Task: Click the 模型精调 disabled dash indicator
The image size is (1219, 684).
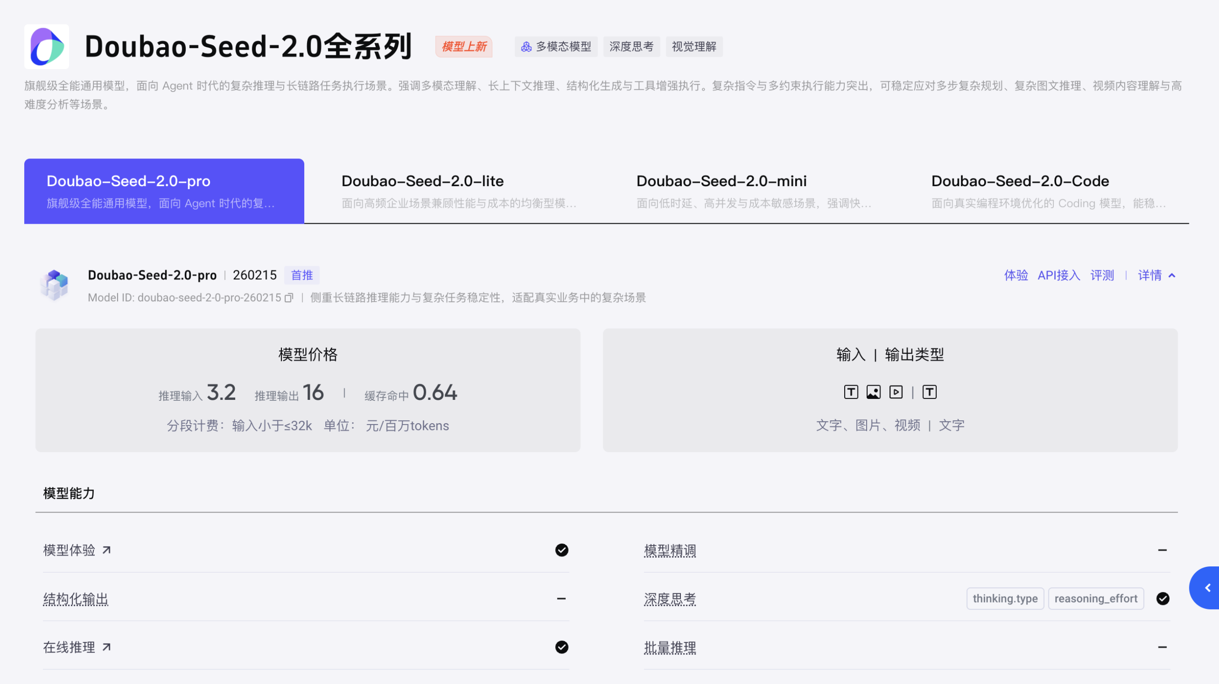Action: [x=1162, y=550]
